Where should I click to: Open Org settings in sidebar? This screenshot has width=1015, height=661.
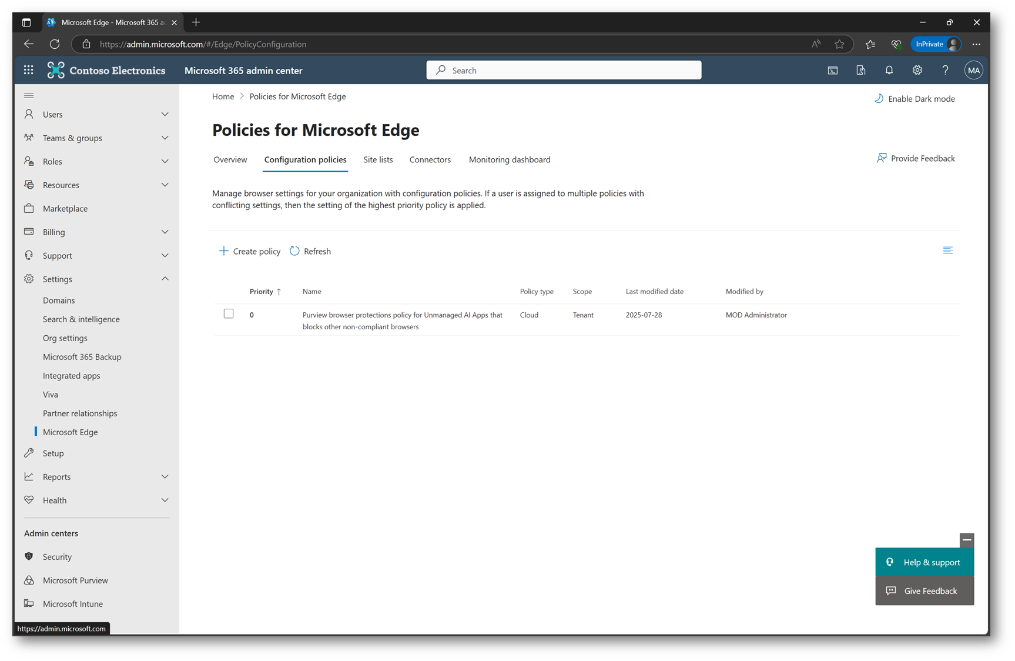[x=65, y=338]
